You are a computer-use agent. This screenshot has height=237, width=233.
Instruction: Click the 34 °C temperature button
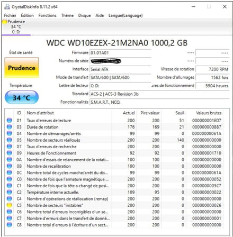[22, 97]
